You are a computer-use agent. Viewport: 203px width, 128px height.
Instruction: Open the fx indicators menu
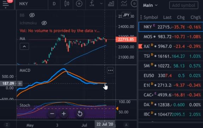(92, 4)
